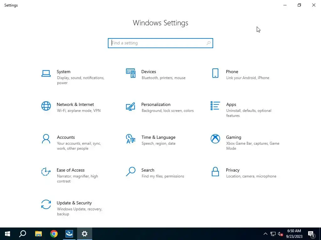
Task: Open File Explorer from the taskbar
Action: (x=39, y=234)
